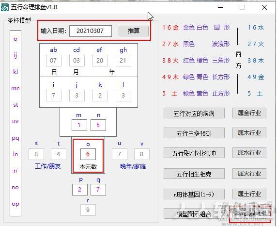Click the red '3 8 火' text
Screen dimensions: 277x227
click(x=170, y=61)
